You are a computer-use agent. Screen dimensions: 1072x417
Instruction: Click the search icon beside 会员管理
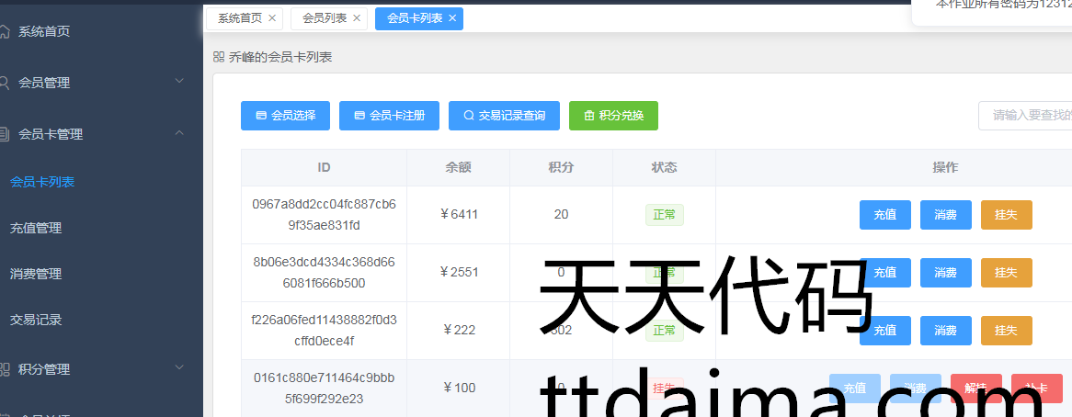(x=5, y=83)
